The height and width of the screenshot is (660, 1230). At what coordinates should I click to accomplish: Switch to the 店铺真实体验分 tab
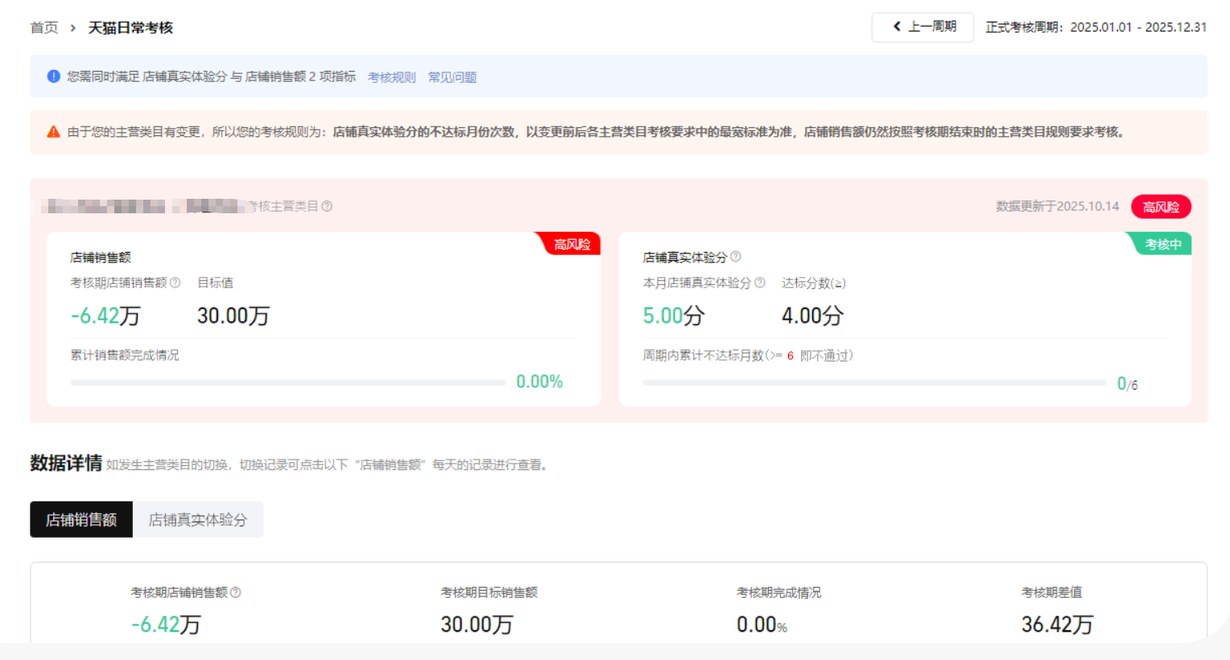(198, 520)
